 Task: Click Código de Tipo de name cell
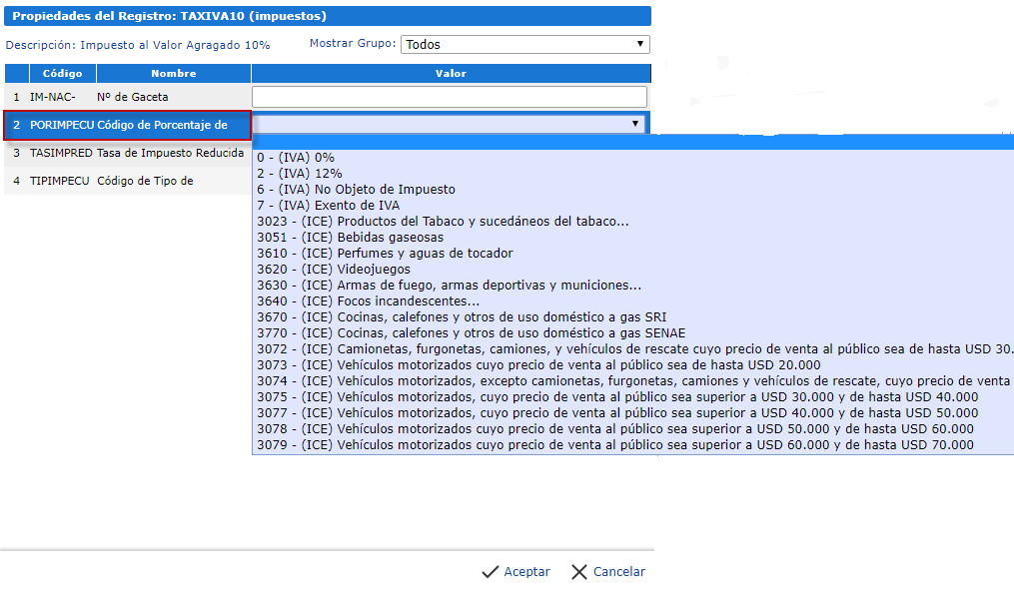pyautogui.click(x=146, y=181)
